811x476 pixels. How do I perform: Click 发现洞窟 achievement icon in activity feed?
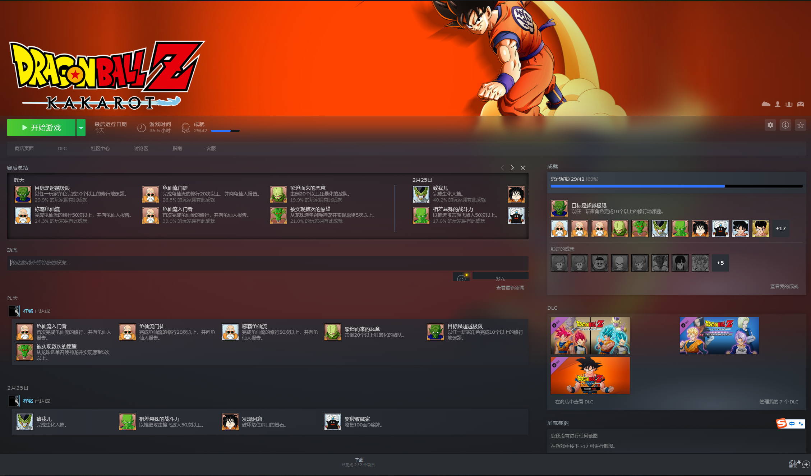click(230, 422)
